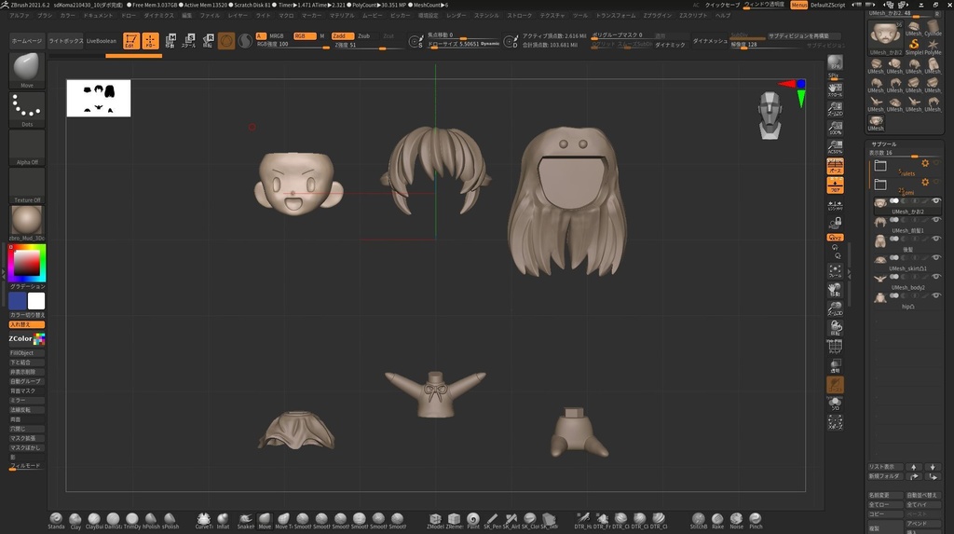Screen dimensions: 954x534
Task: Choose the SnakeHook brush
Action: click(245, 519)
